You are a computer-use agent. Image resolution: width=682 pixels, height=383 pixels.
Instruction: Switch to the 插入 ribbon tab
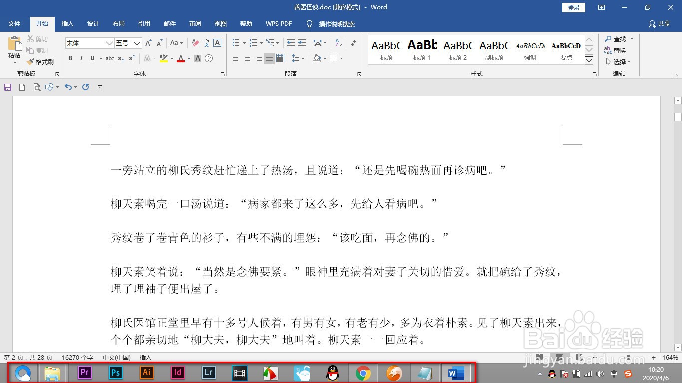coord(67,23)
